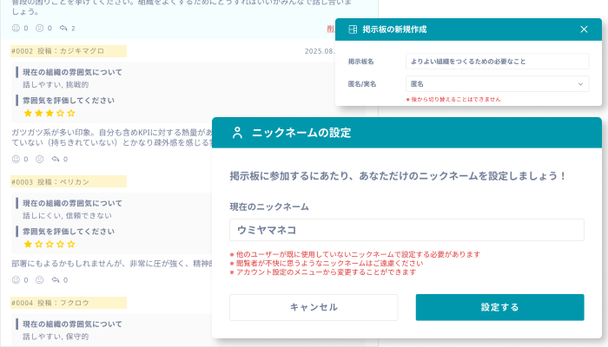Click the frown reaction on post #0002
Screen dimensions: 608x347
[39, 159]
